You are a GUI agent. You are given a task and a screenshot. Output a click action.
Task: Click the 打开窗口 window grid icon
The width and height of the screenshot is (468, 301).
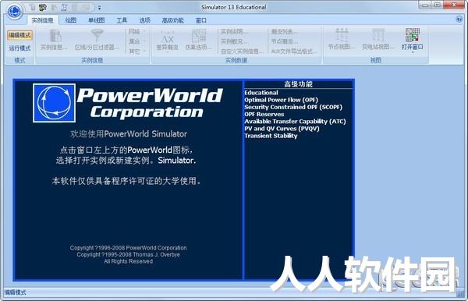tap(412, 34)
